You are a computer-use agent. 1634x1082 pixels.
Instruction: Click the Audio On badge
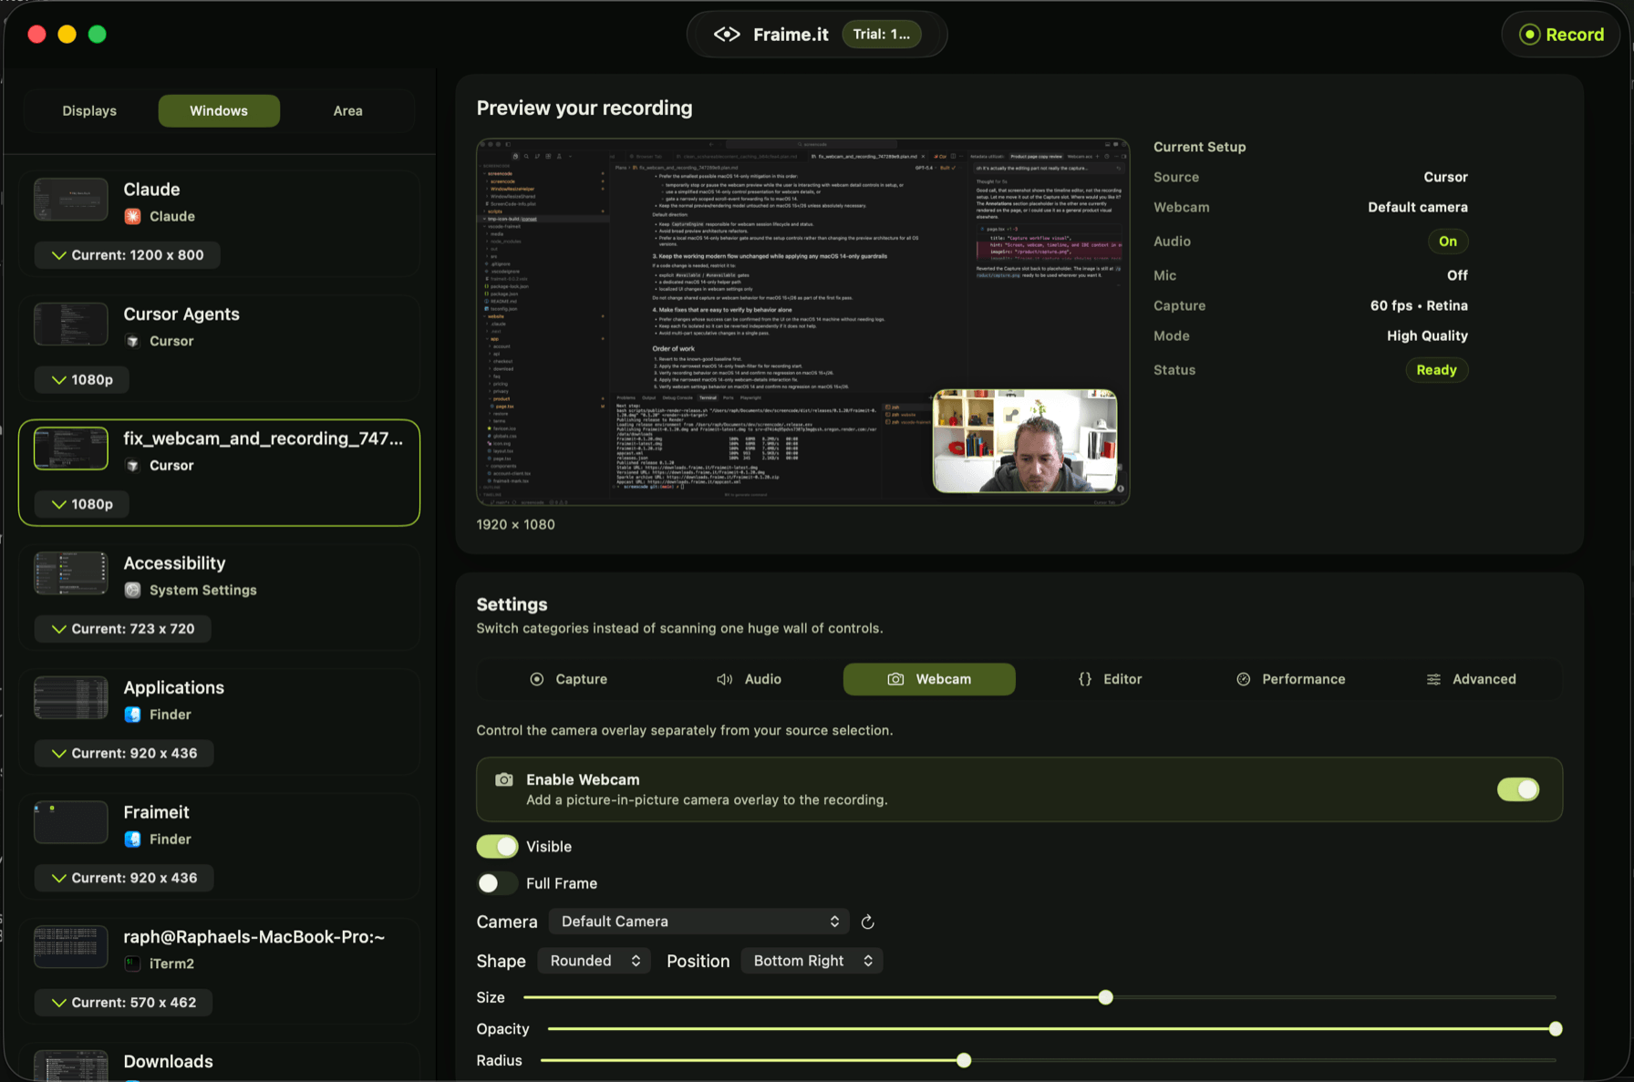coord(1447,242)
